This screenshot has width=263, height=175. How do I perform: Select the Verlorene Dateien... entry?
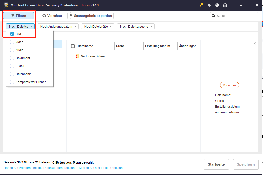point(95,56)
